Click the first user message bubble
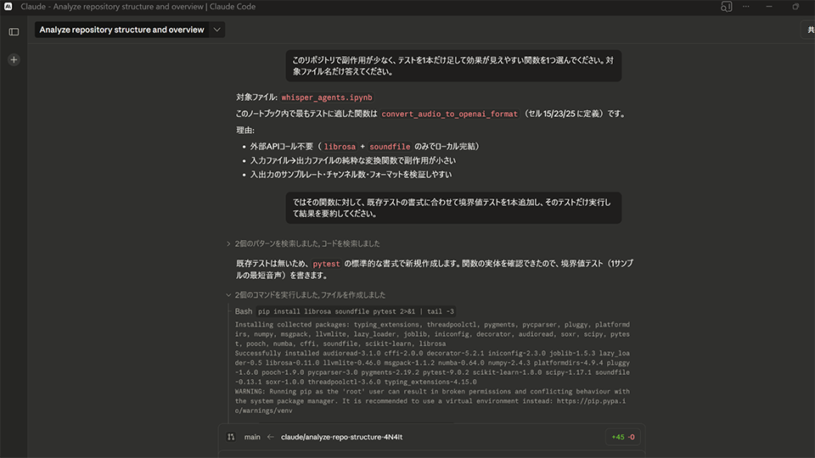The height and width of the screenshot is (458, 815). [x=453, y=66]
